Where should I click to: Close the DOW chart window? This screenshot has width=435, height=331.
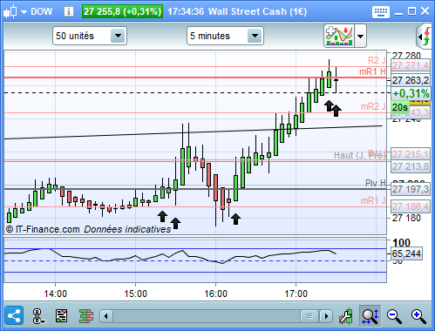pyautogui.click(x=425, y=11)
